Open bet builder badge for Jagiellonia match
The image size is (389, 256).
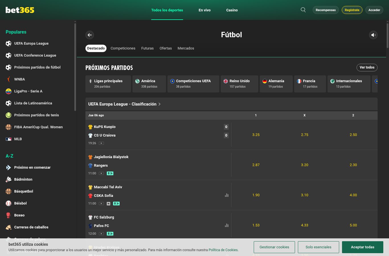tap(110, 174)
